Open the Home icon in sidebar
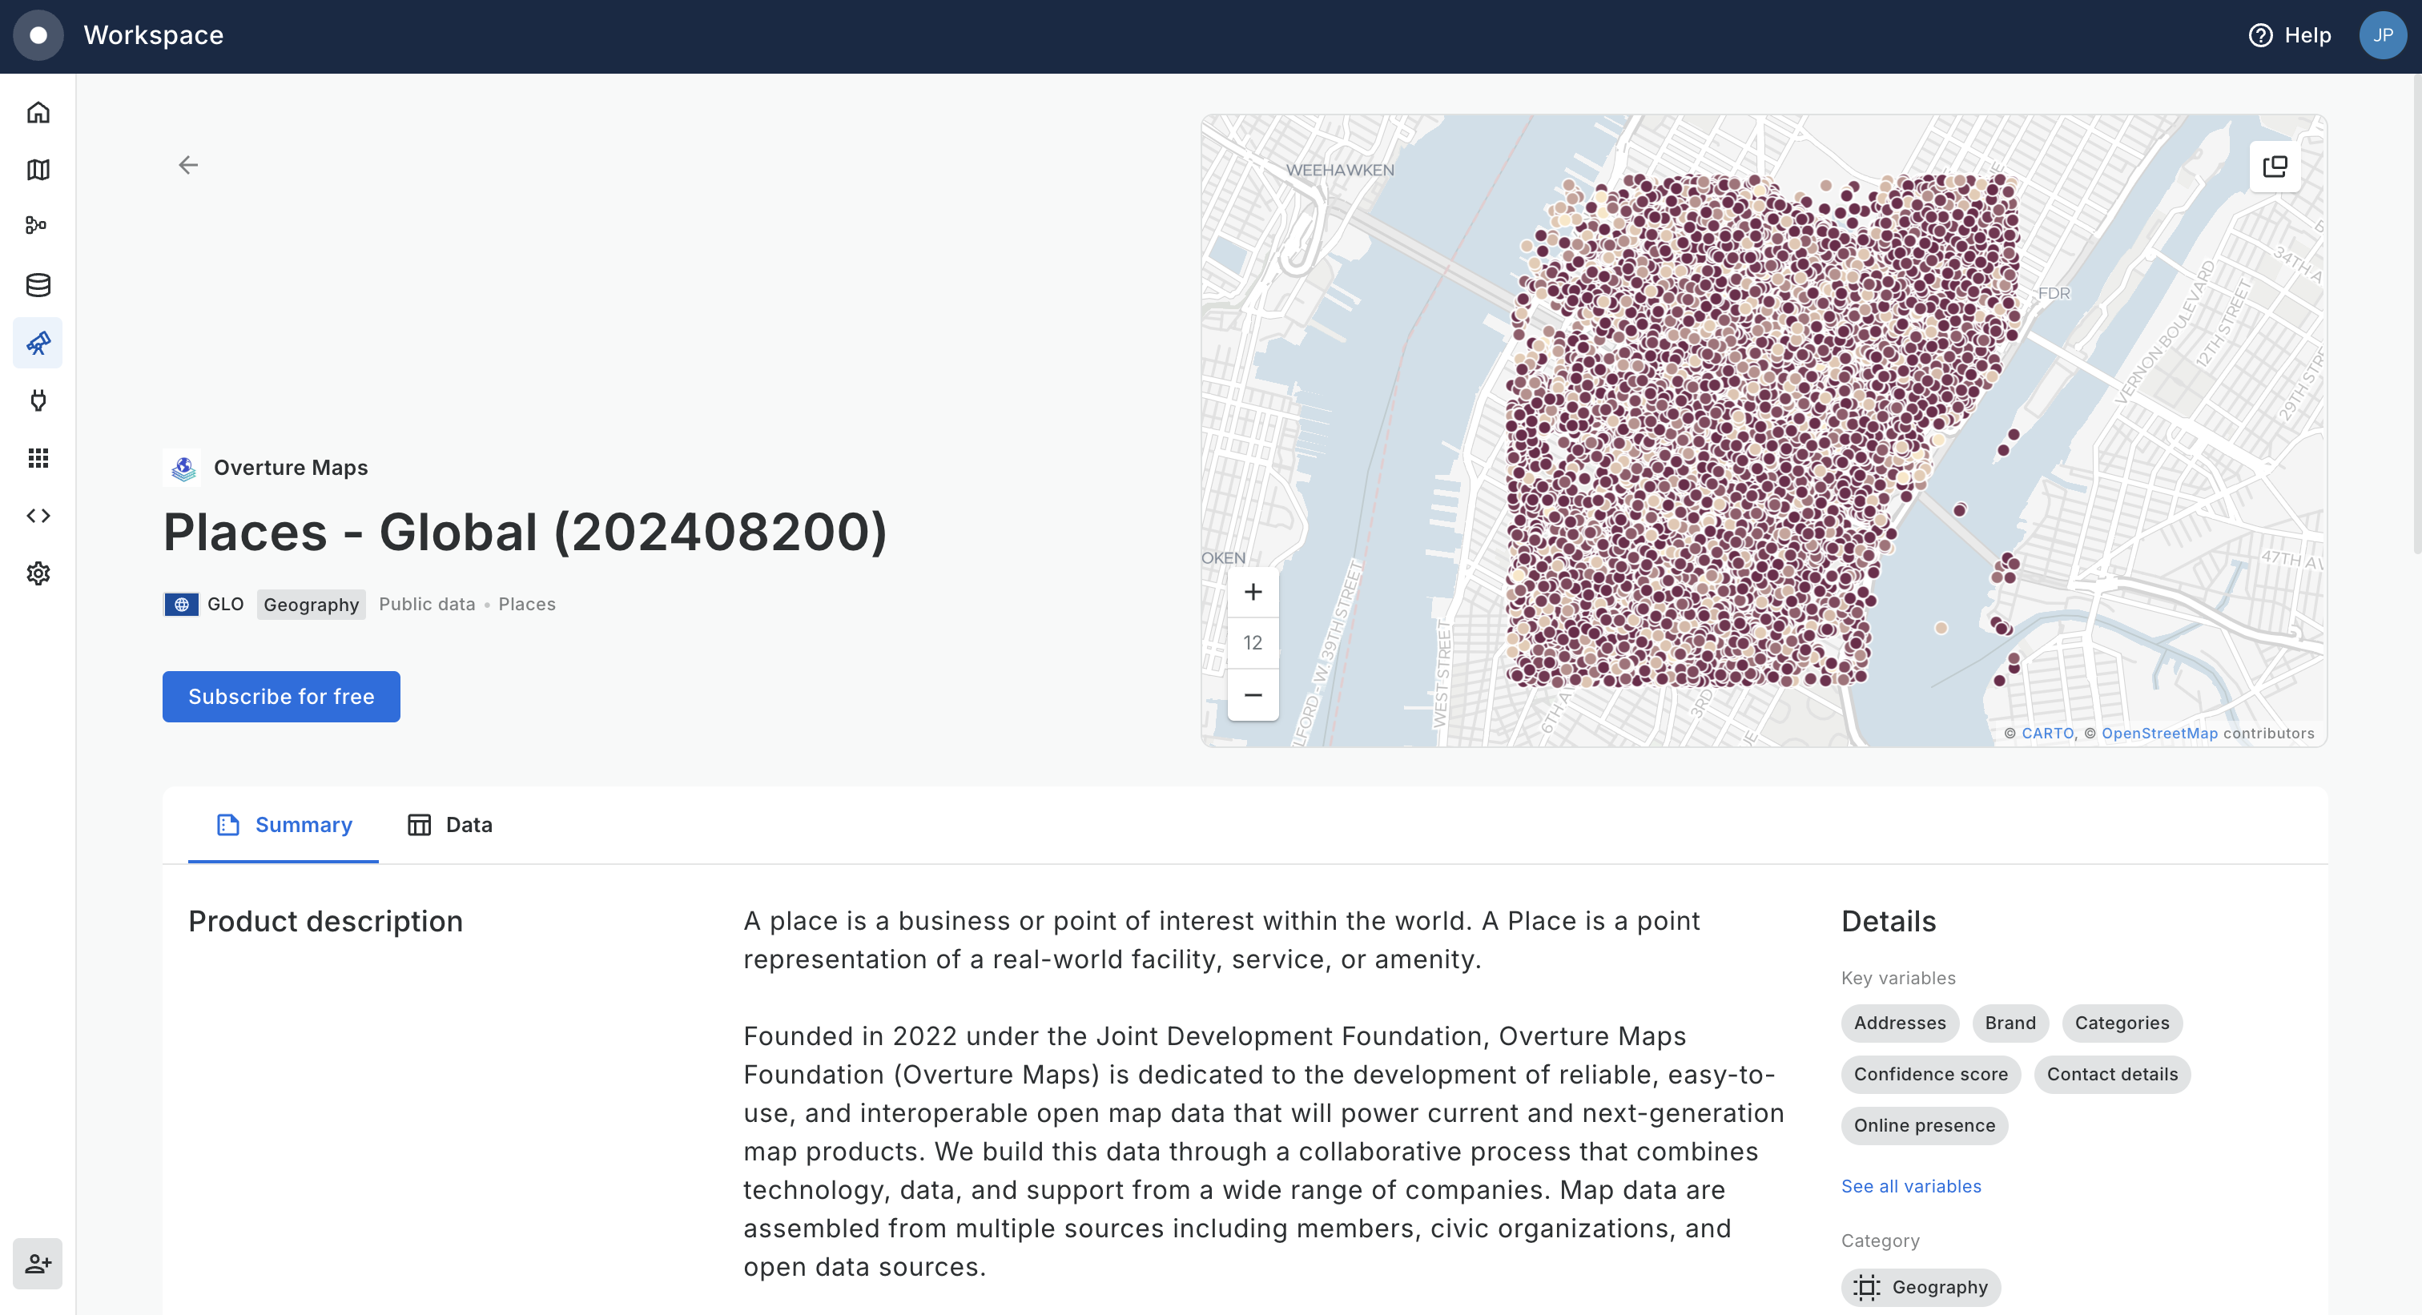This screenshot has width=2422, height=1315. tap(38, 113)
